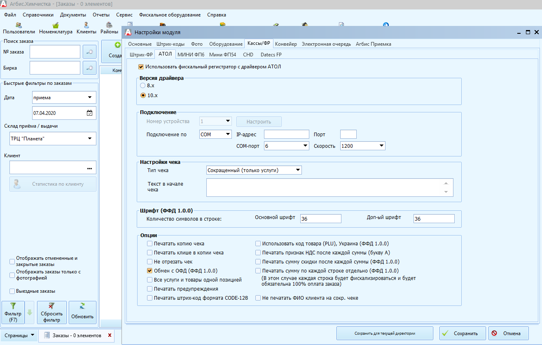Click the search icon next to № заказа
542x345 pixels.
[x=89, y=52]
